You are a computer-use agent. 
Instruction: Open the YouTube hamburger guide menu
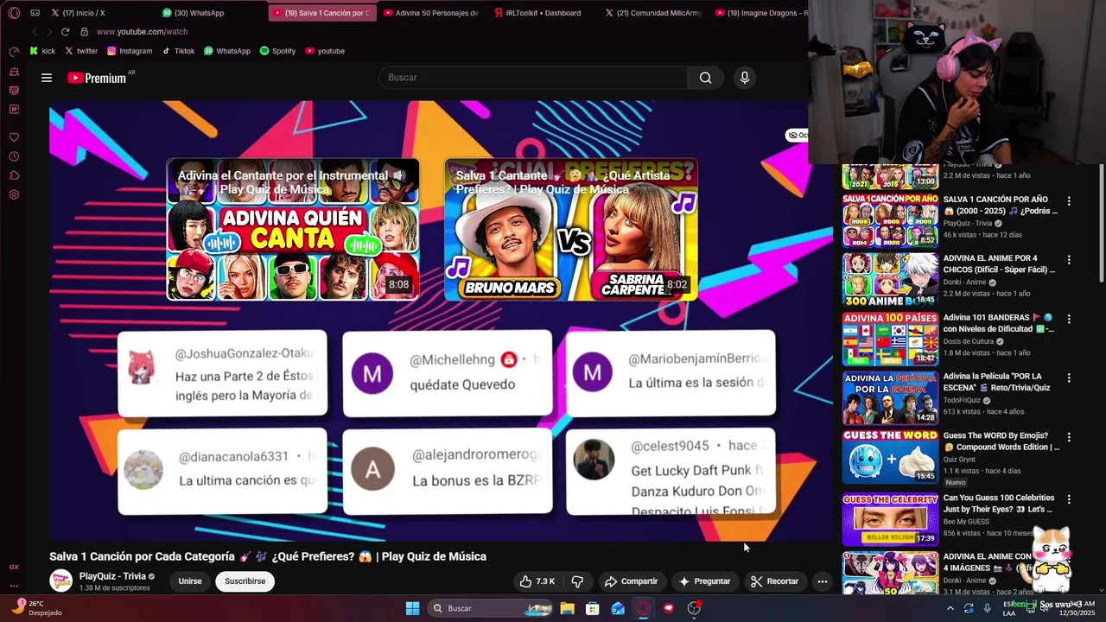(47, 78)
